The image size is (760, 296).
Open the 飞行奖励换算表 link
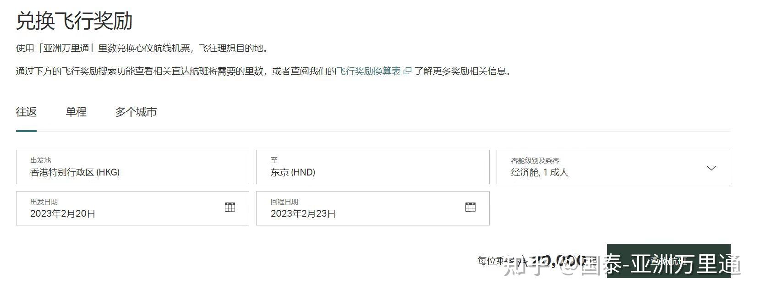click(369, 71)
